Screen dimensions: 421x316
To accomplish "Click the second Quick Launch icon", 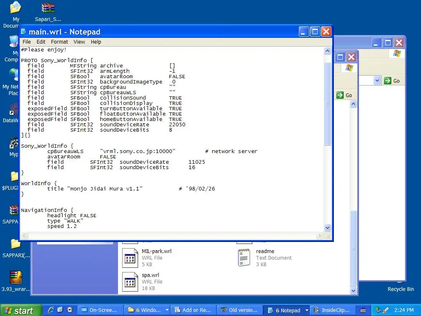I will pyautogui.click(x=60, y=310).
